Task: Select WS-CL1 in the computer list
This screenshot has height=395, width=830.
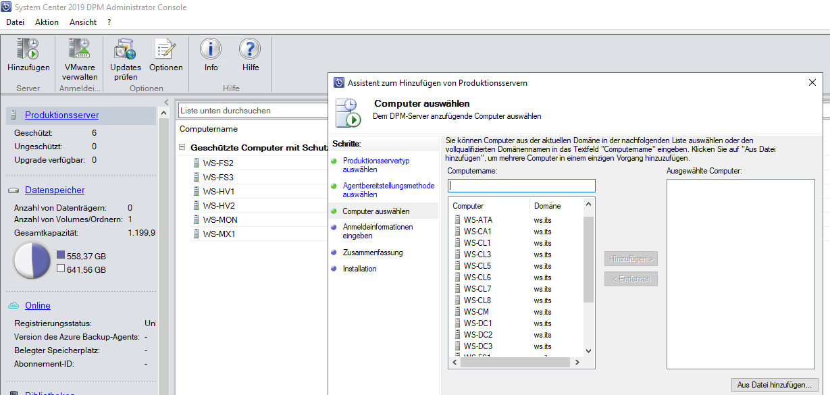Action: click(x=477, y=243)
